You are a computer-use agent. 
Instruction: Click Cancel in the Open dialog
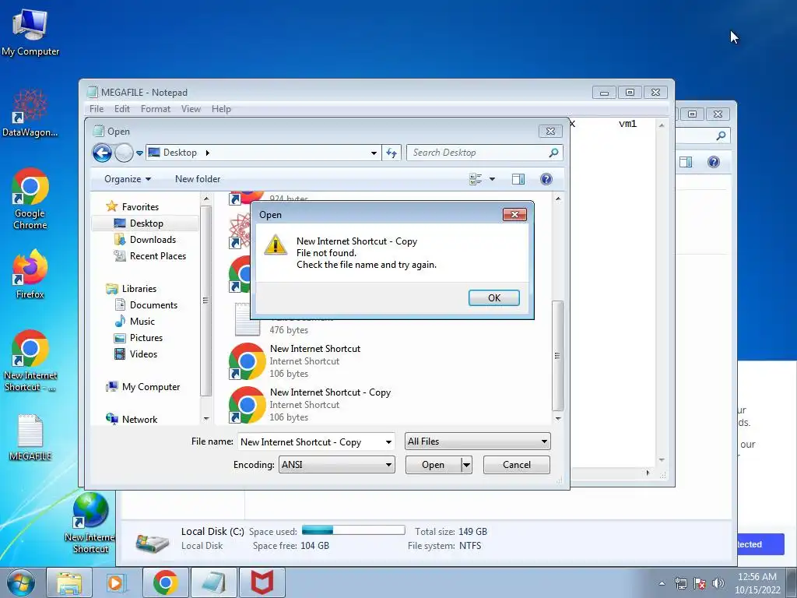point(517,465)
